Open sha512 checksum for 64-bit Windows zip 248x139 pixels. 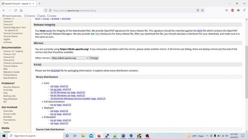81,95
